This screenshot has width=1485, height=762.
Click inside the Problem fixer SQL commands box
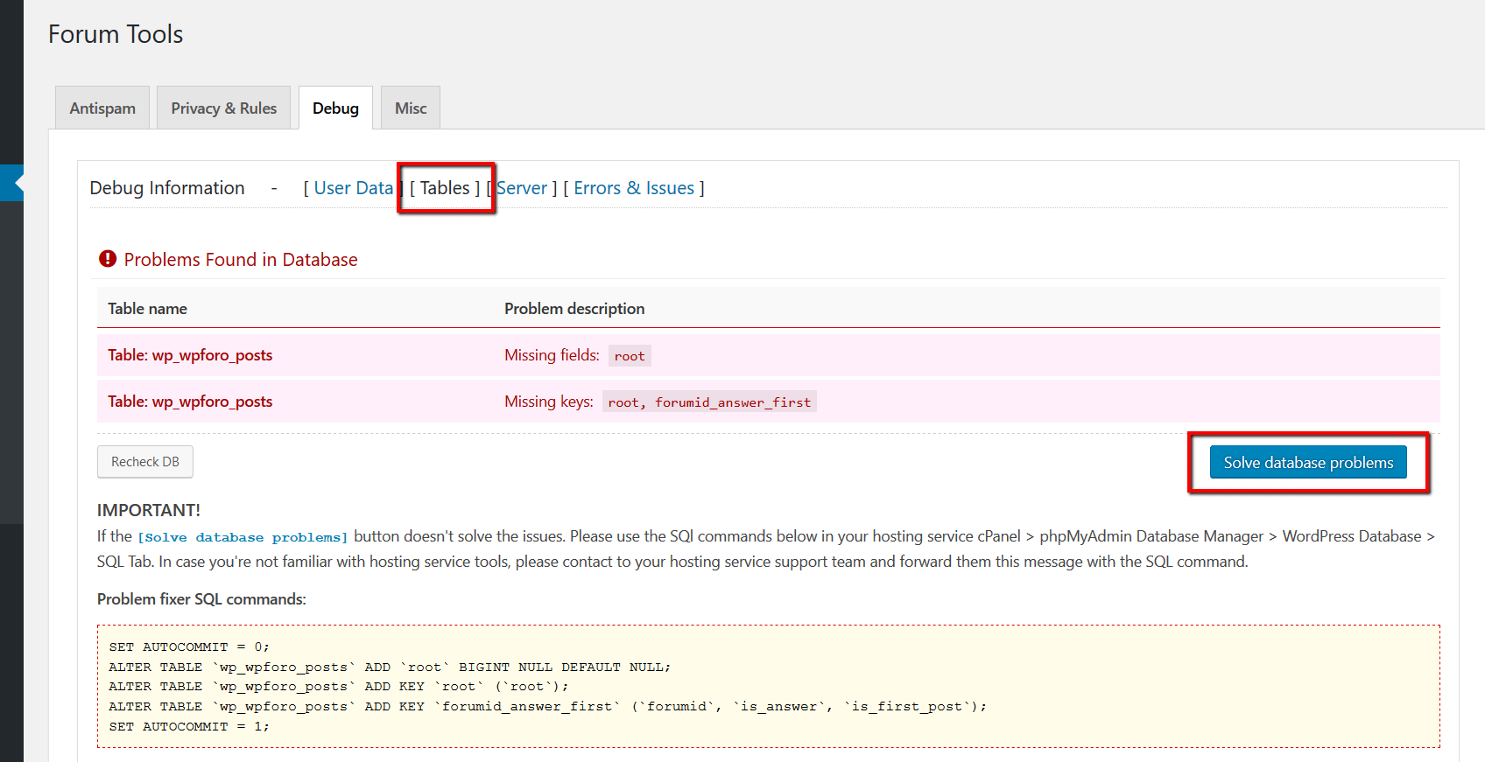767,687
